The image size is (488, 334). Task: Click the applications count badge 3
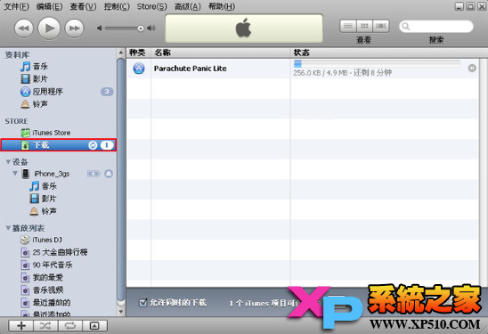[107, 92]
